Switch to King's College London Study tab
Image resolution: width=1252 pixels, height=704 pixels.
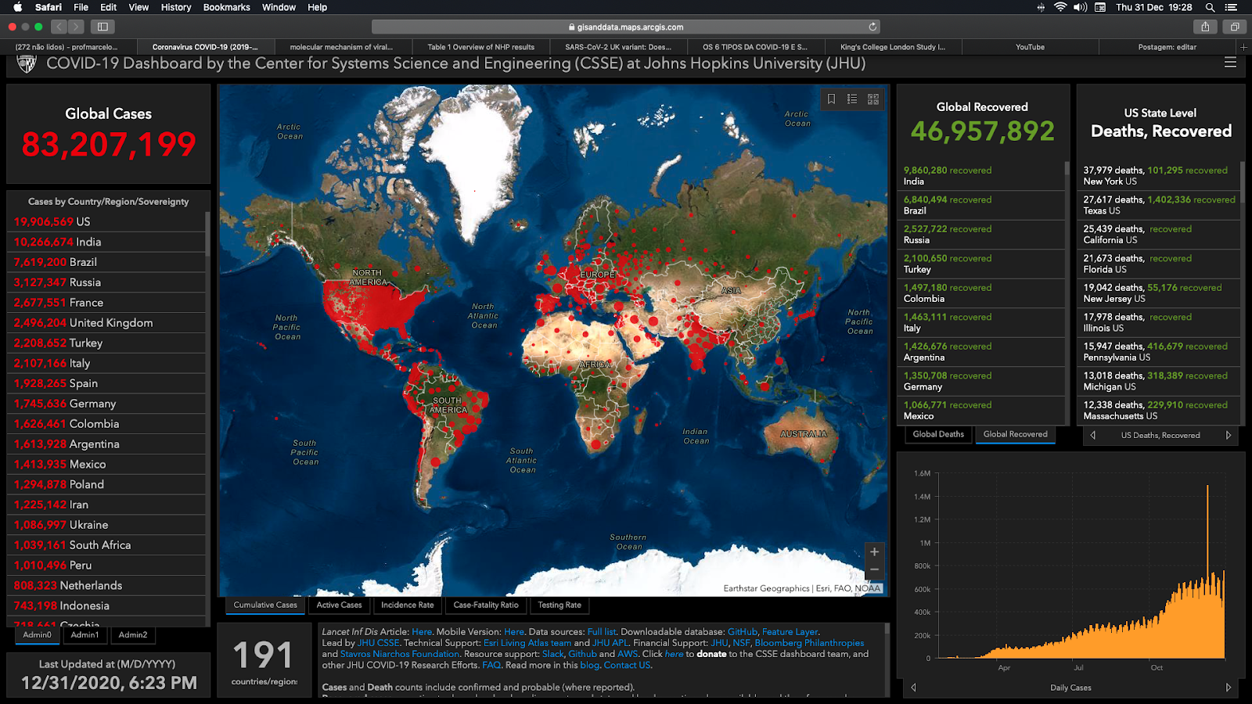click(x=893, y=47)
